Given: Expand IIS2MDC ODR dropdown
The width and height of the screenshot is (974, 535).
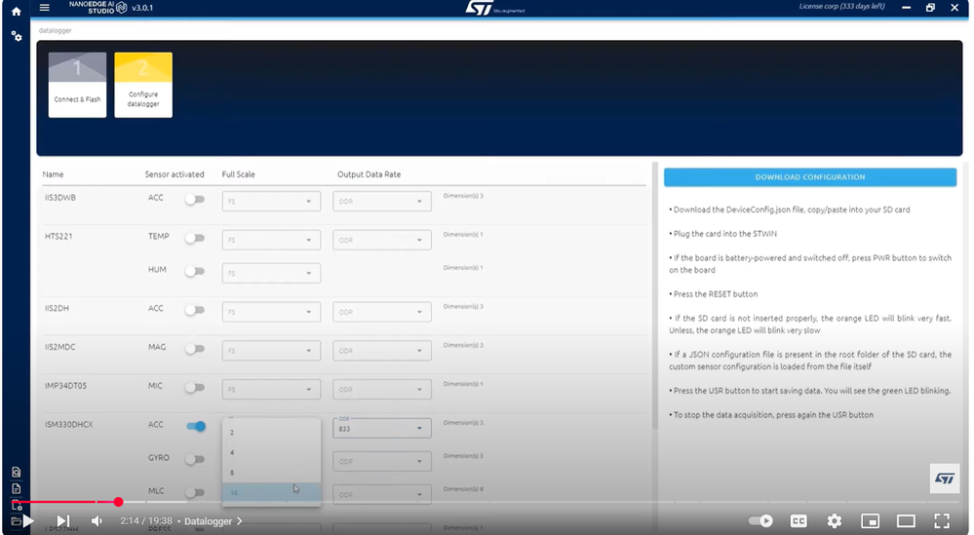Looking at the screenshot, I should (381, 351).
